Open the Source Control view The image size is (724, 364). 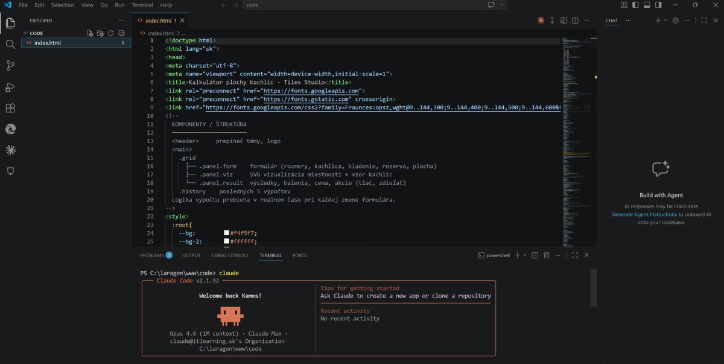tap(10, 65)
